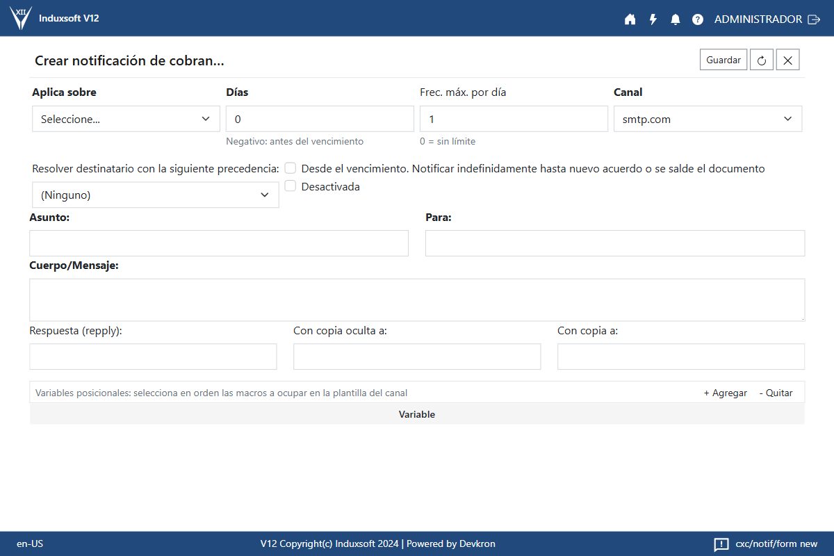This screenshot has width=834, height=556.
Task: Click the reload form icon
Action: pyautogui.click(x=762, y=60)
